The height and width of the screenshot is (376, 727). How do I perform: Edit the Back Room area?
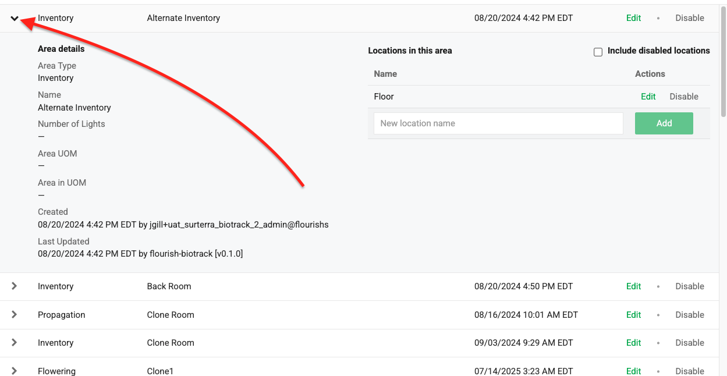[x=633, y=286]
